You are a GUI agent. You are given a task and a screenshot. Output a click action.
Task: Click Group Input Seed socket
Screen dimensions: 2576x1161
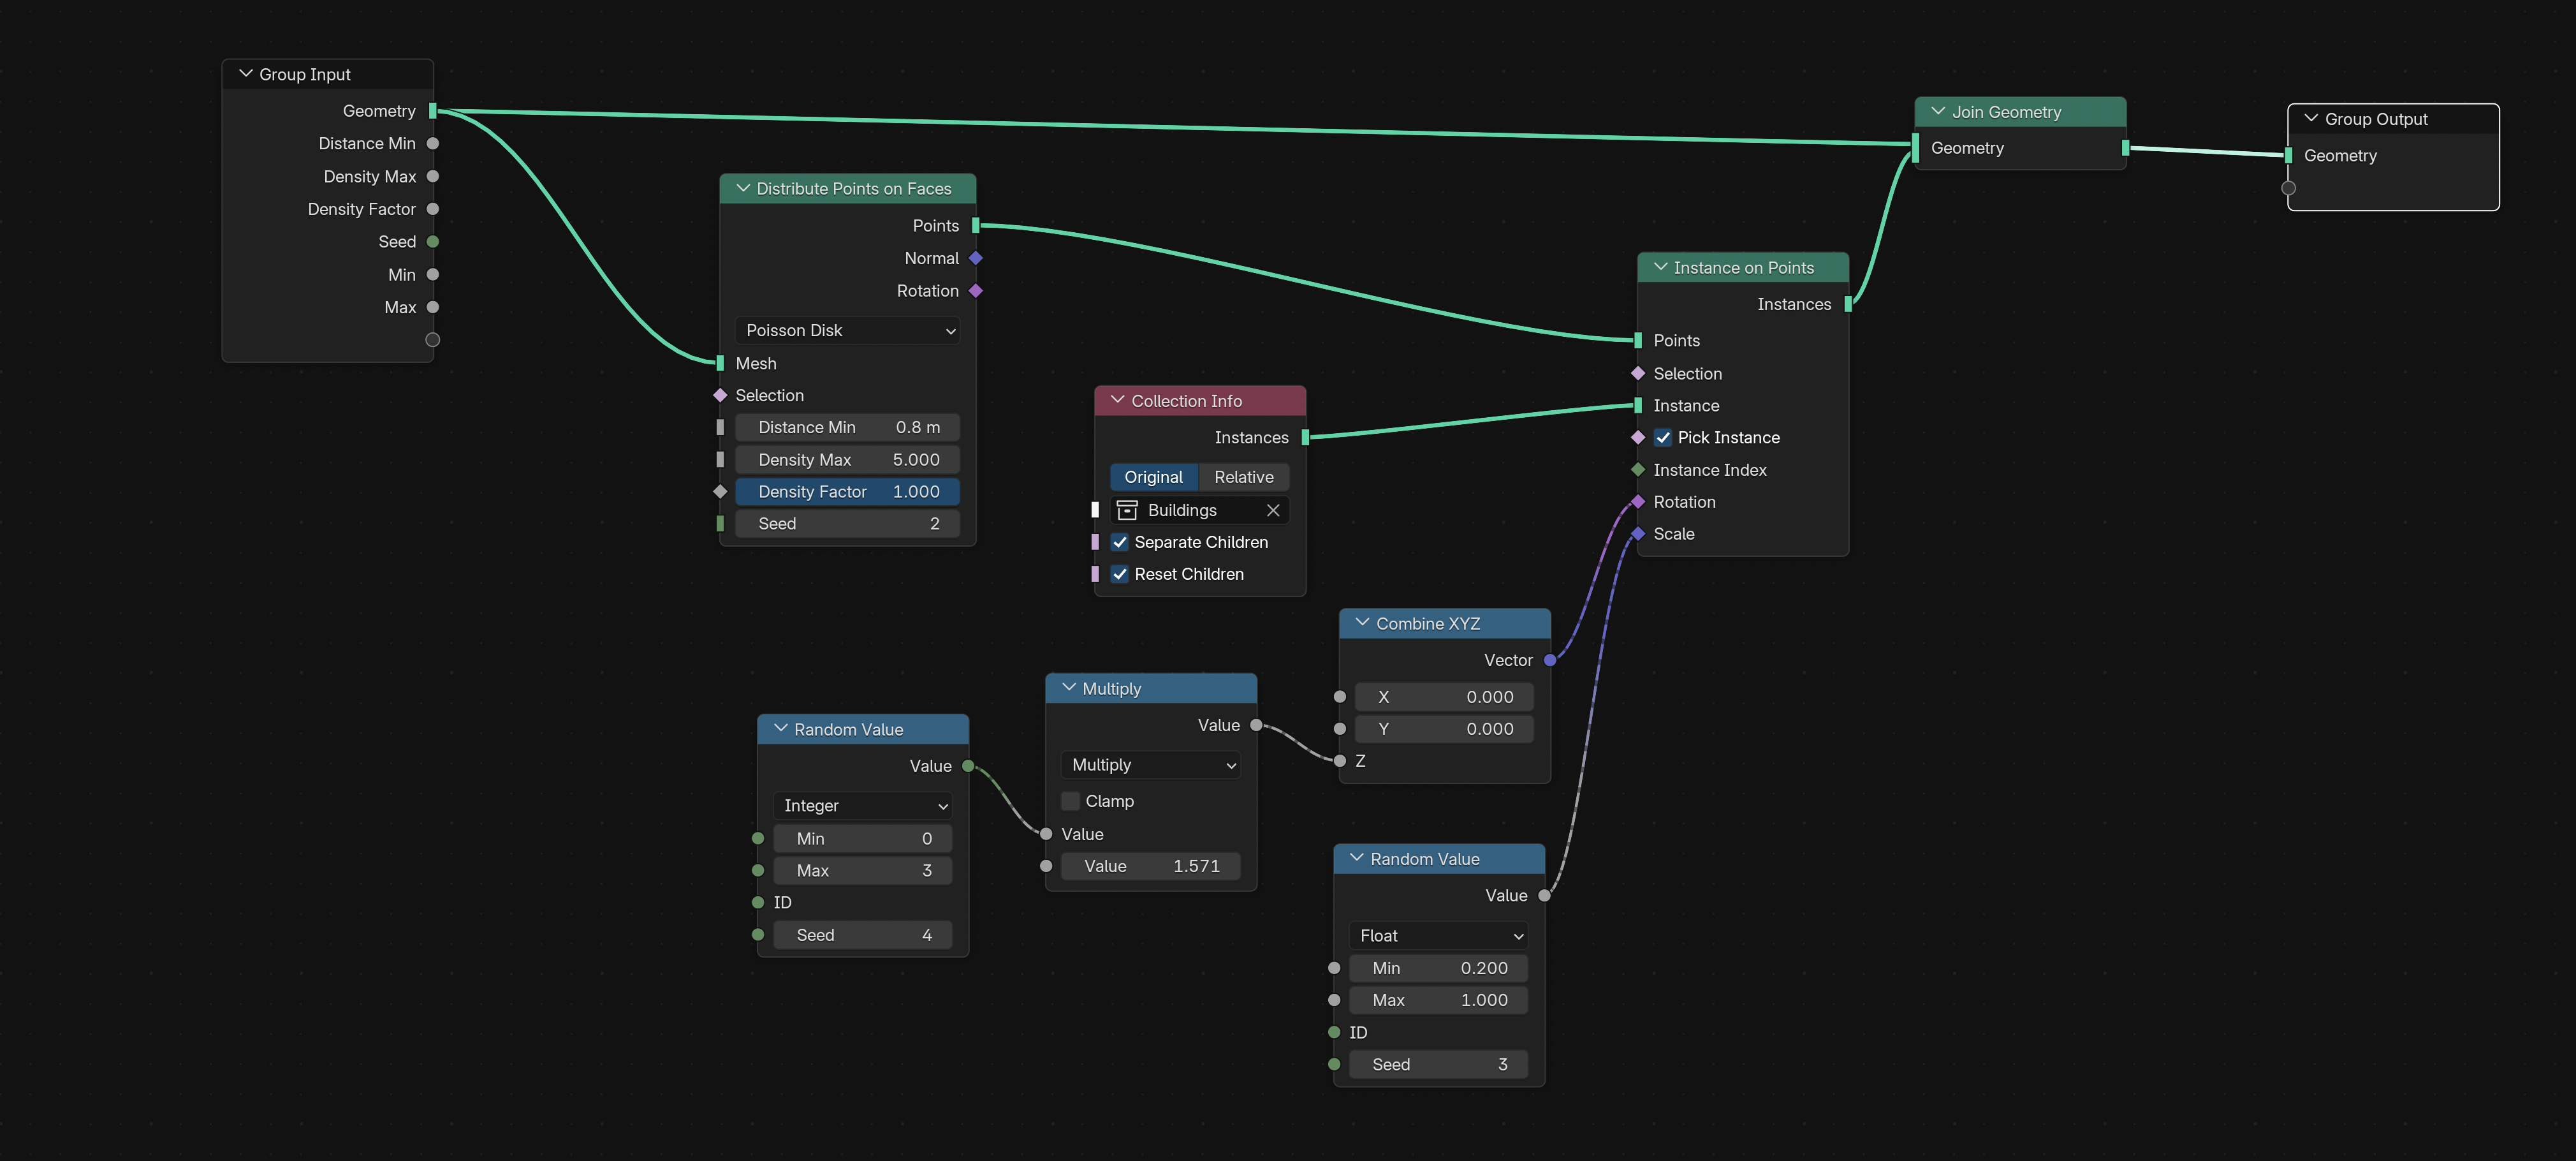click(x=433, y=241)
